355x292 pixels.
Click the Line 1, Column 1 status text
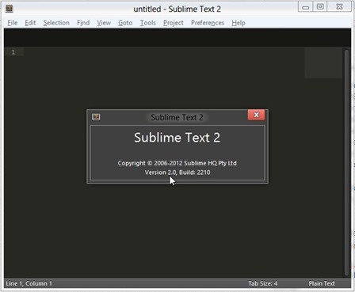[29, 283]
